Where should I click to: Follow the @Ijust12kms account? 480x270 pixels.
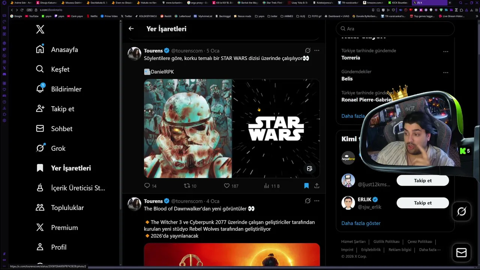click(x=423, y=180)
